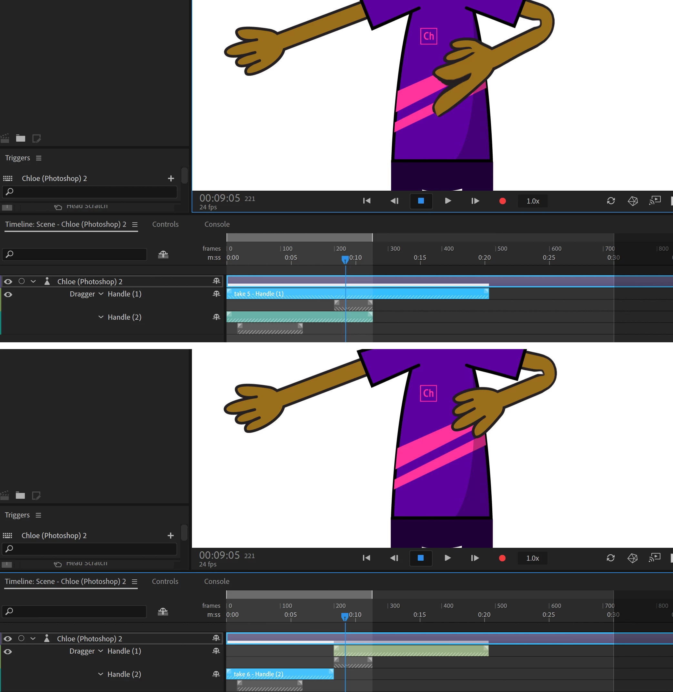Step forward one frame in the lower transport bar
The width and height of the screenshot is (673, 692).
[x=475, y=558]
